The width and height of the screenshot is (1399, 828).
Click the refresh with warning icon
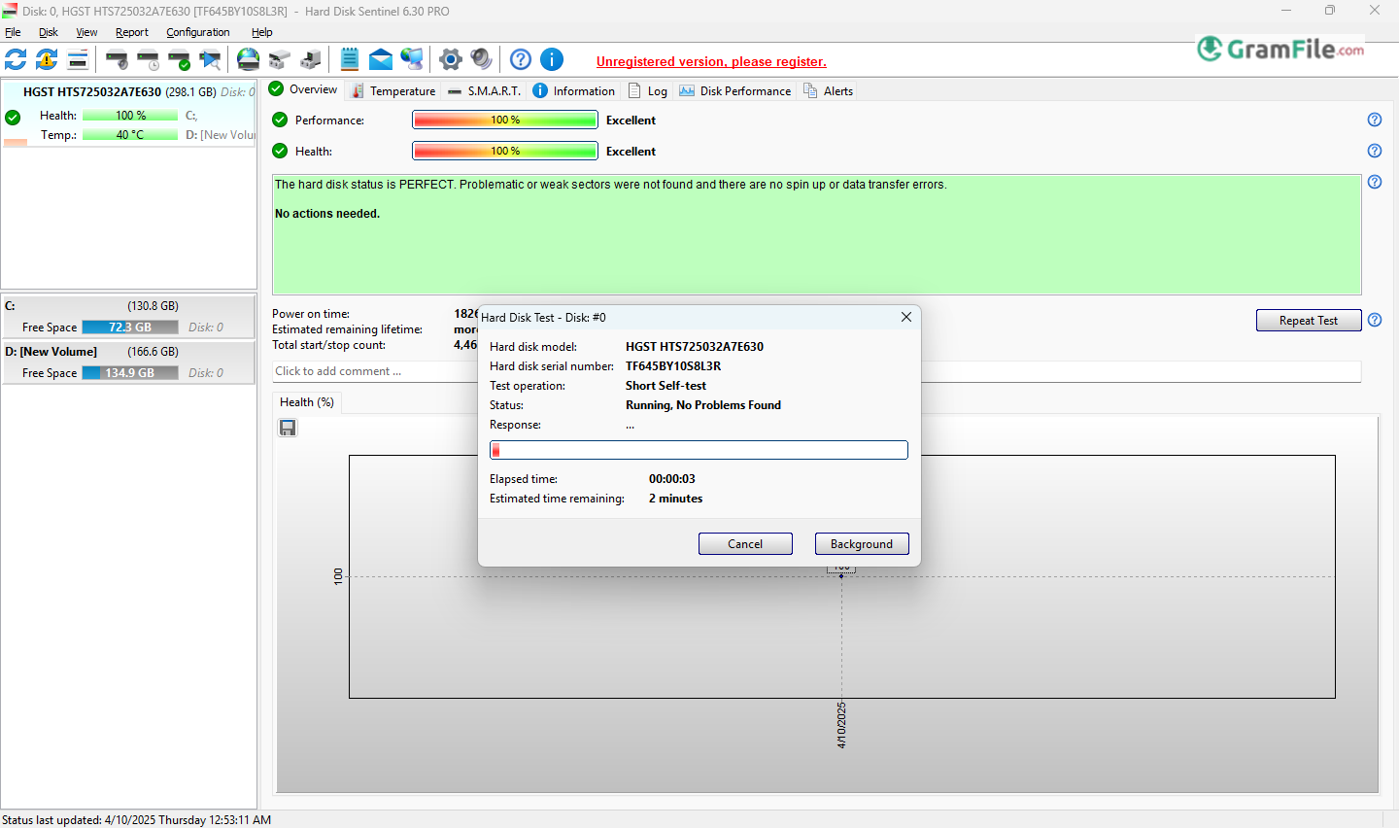(47, 59)
